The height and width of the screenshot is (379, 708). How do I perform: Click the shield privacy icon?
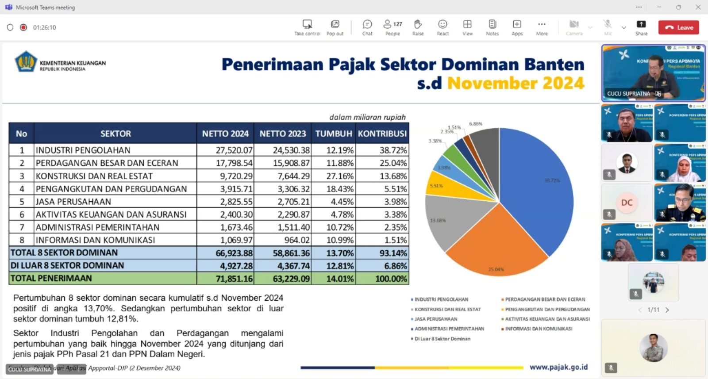10,27
